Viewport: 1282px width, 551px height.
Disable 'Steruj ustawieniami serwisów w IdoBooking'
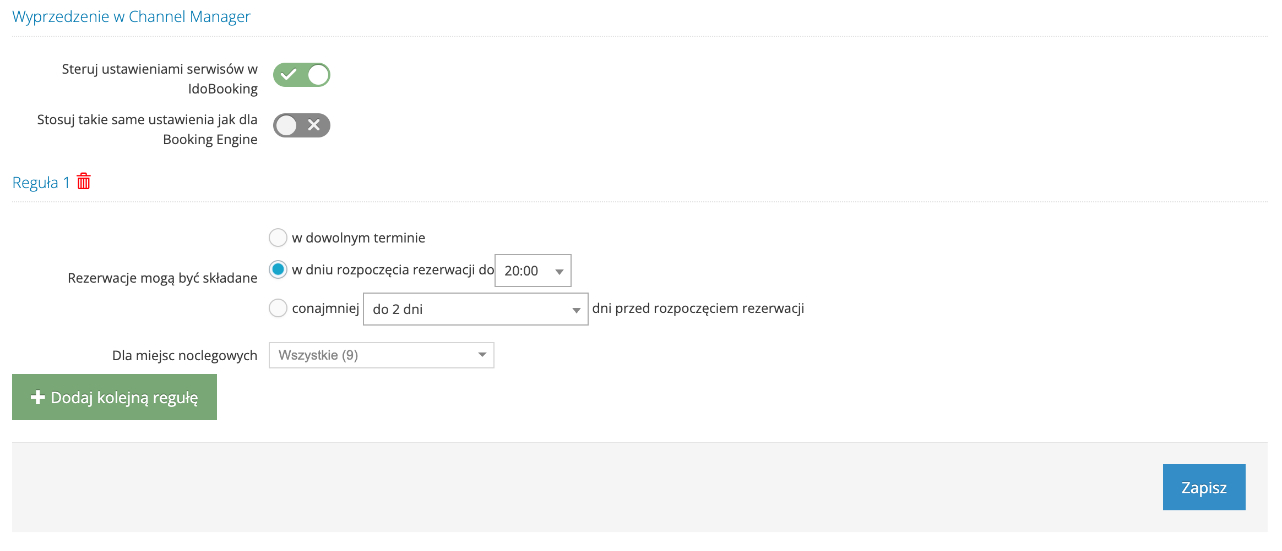coord(301,75)
